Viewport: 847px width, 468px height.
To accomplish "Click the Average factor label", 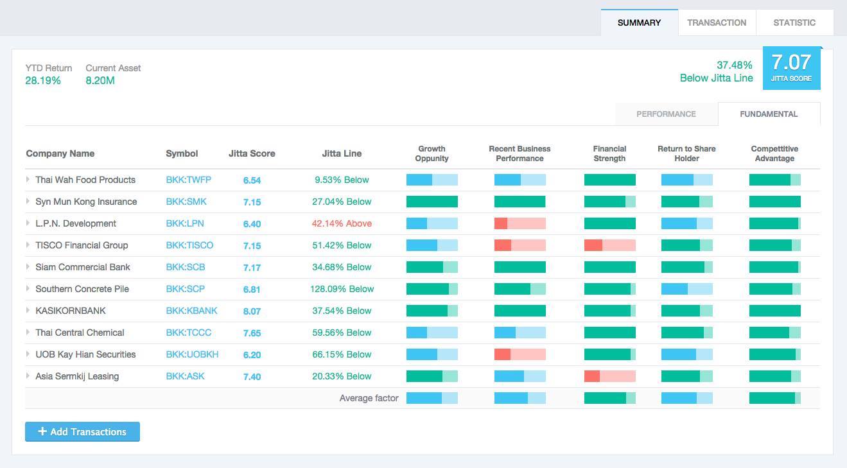I will (x=369, y=398).
